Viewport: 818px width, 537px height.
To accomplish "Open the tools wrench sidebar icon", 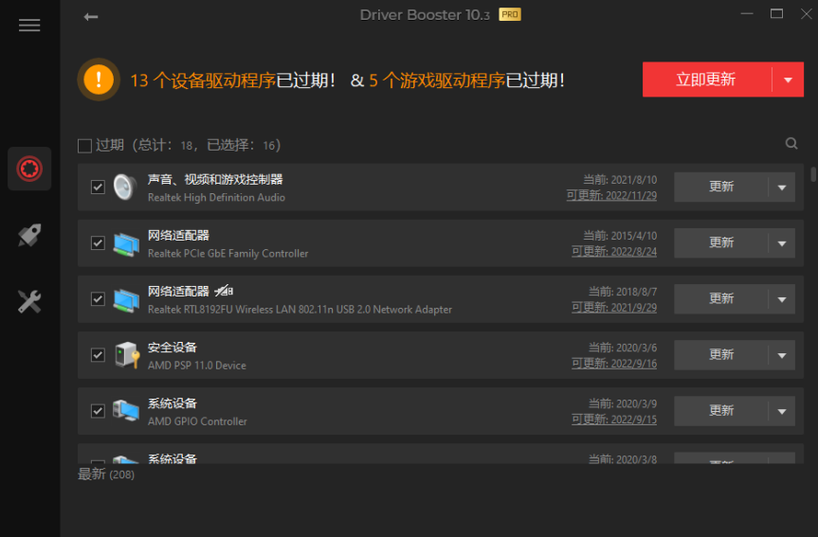I will click(x=29, y=301).
